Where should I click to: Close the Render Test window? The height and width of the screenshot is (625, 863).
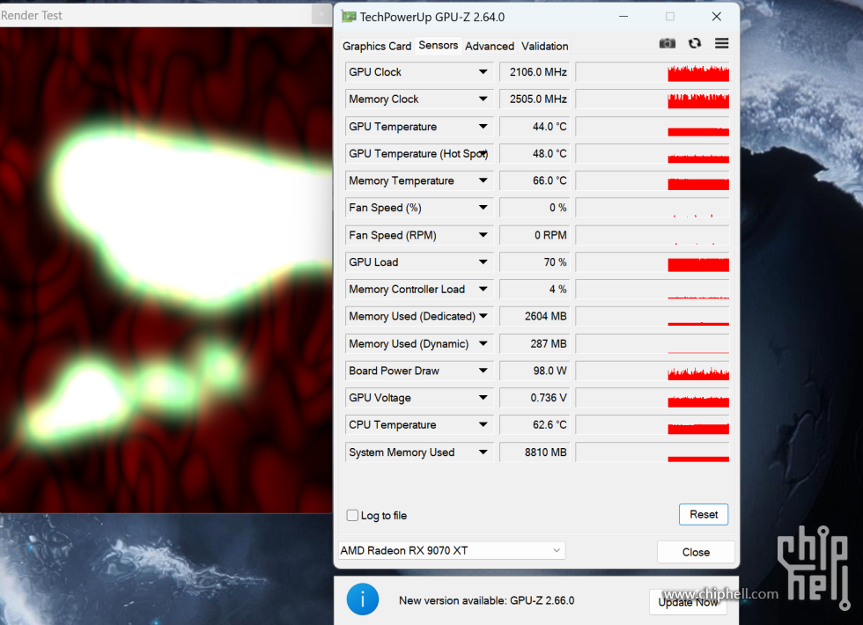pos(321,15)
